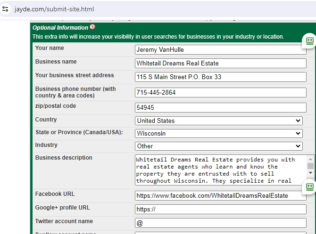
Task: Focus the Google+ profile URL field
Action: click(x=220, y=210)
